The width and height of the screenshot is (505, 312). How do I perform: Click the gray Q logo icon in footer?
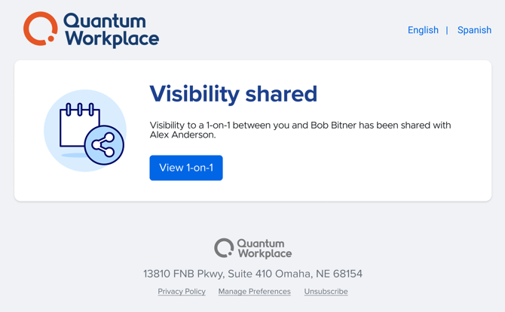click(x=224, y=248)
